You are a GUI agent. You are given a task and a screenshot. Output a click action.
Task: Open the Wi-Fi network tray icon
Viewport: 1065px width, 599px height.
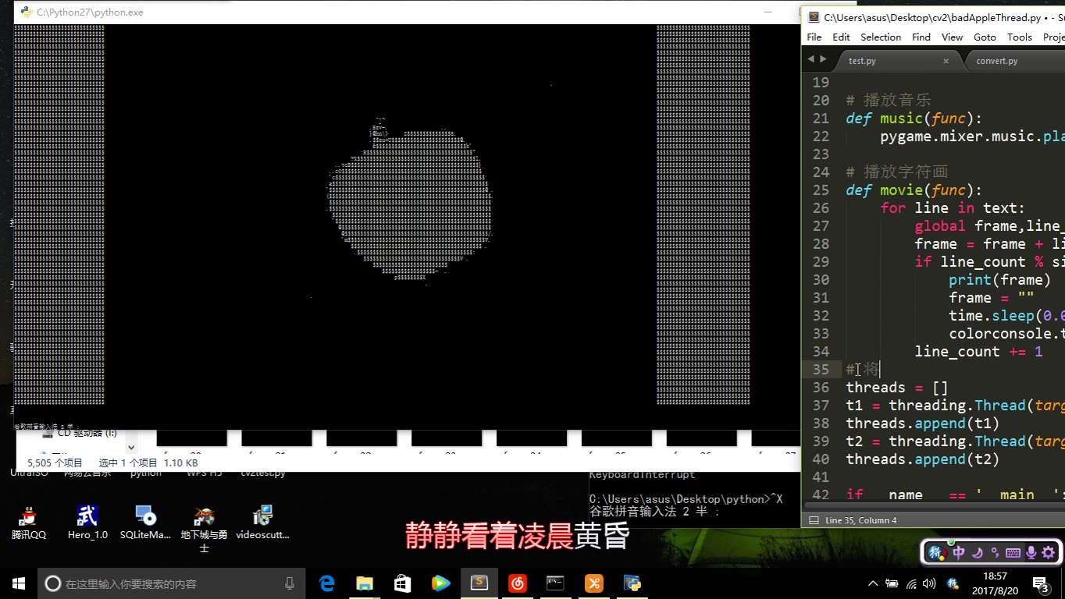tap(910, 583)
